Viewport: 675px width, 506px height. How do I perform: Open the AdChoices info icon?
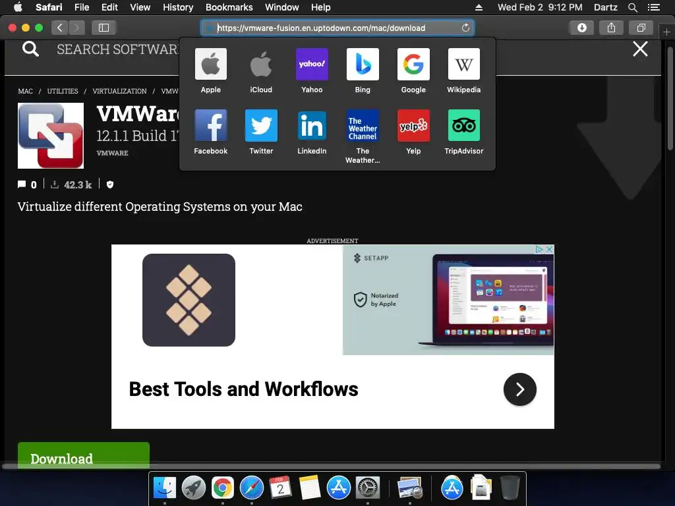click(x=539, y=249)
